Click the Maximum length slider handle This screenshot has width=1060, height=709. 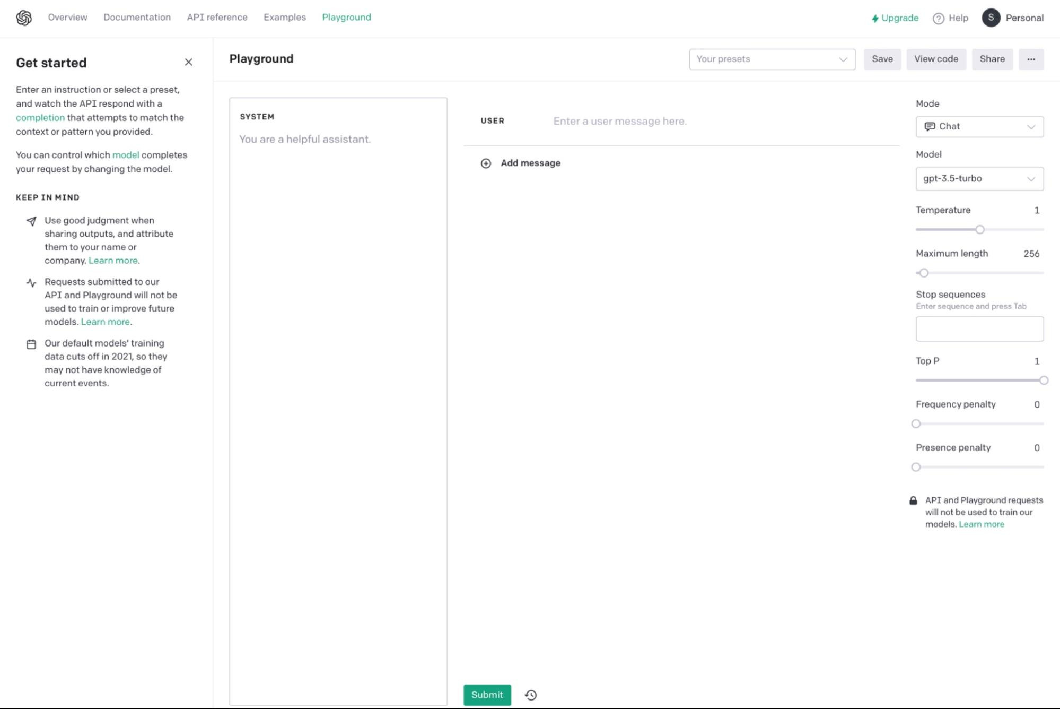pos(924,273)
